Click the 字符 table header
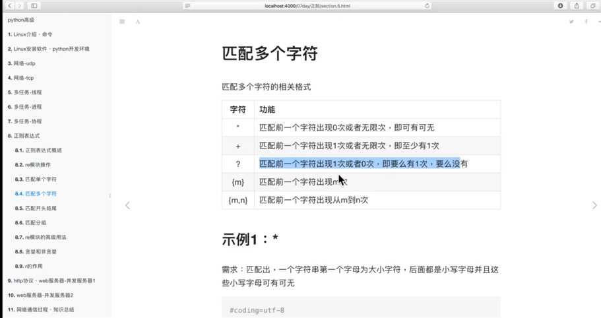 [237, 110]
